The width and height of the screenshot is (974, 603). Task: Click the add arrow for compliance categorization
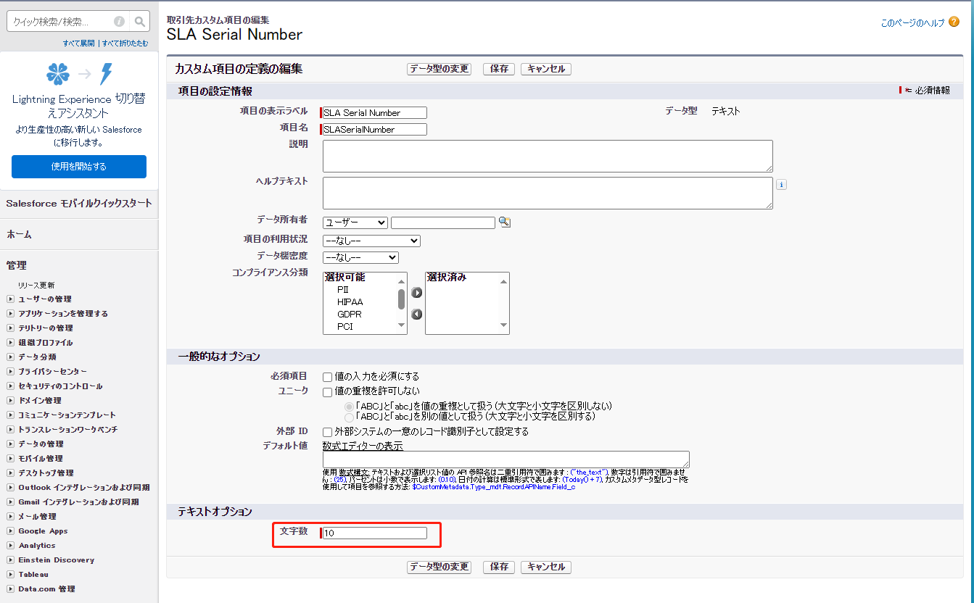[416, 293]
